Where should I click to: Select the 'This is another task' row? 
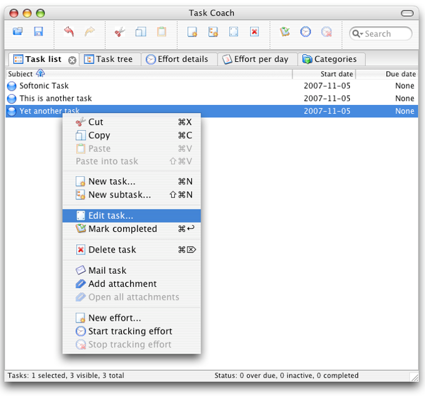tap(212, 98)
